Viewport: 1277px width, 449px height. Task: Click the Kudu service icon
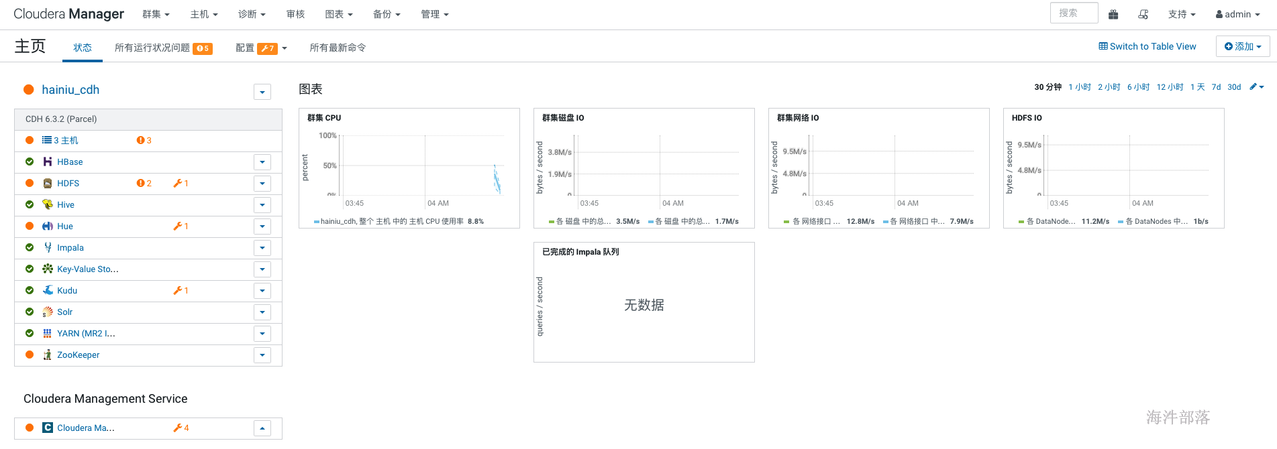(x=48, y=290)
